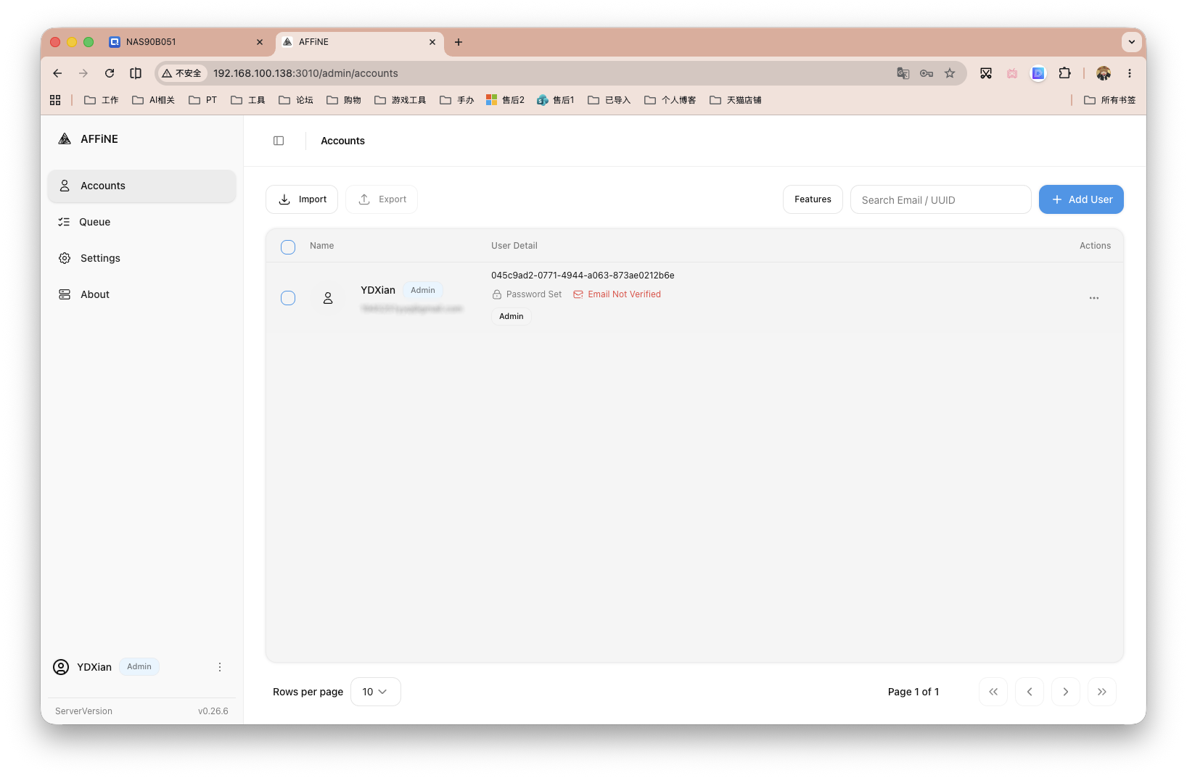The width and height of the screenshot is (1187, 778).
Task: Check the YDXian account row checkbox
Action: 288,298
